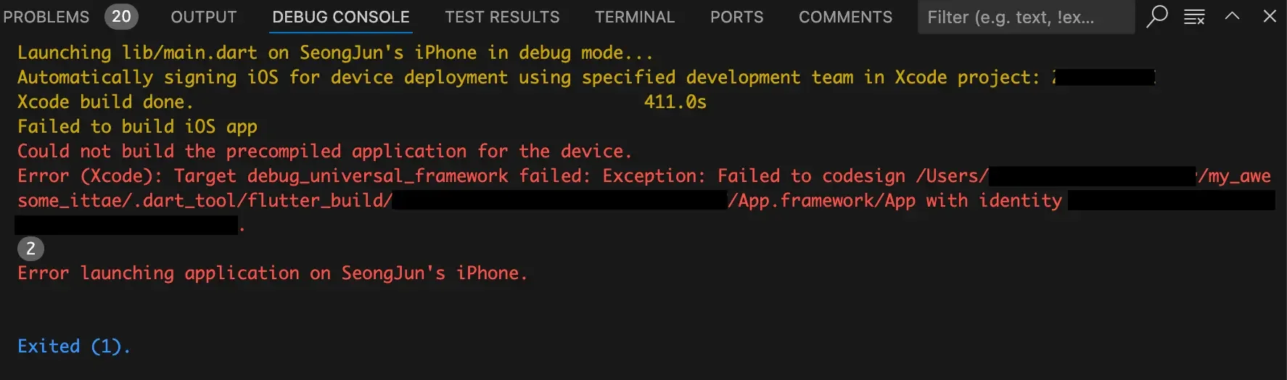Show the TEST RESULTS tab

click(502, 17)
